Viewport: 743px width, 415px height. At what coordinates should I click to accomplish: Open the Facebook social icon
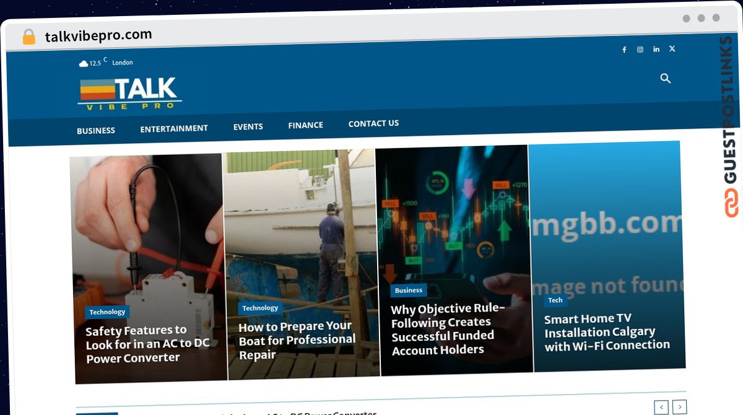624,50
